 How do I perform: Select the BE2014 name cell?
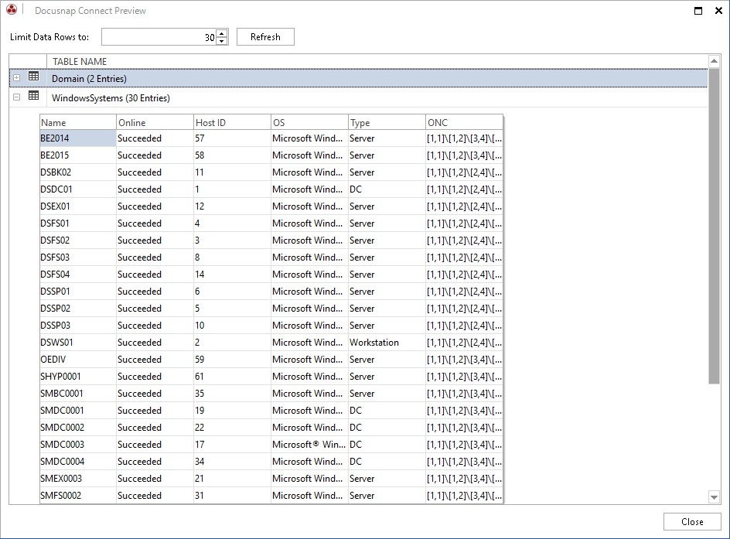78,138
